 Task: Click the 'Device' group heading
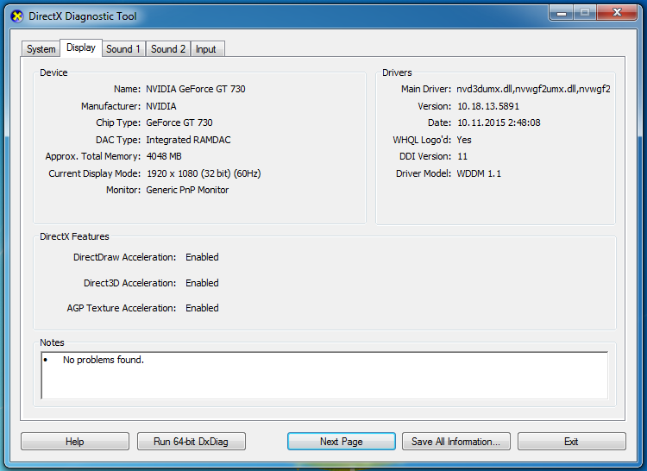point(53,72)
